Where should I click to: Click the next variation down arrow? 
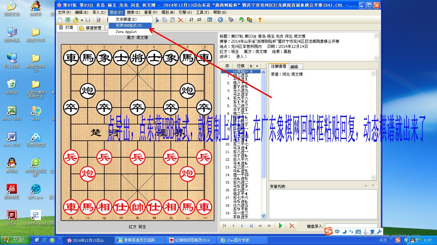tap(269, 226)
